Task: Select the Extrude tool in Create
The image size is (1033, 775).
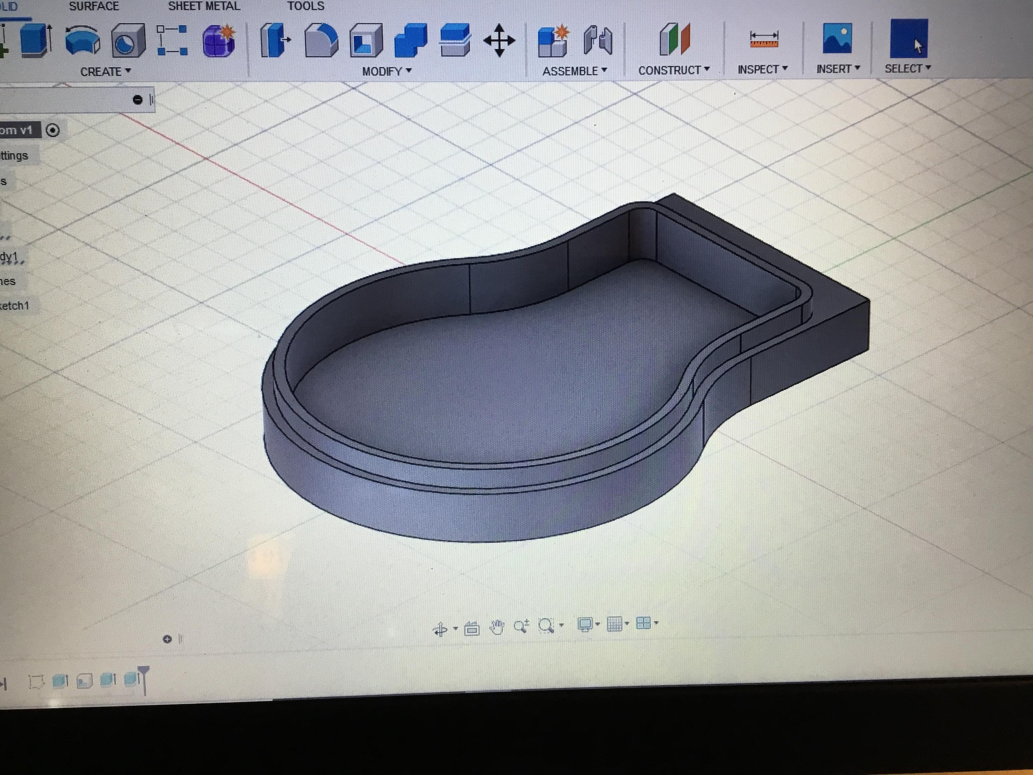Action: click(x=35, y=41)
